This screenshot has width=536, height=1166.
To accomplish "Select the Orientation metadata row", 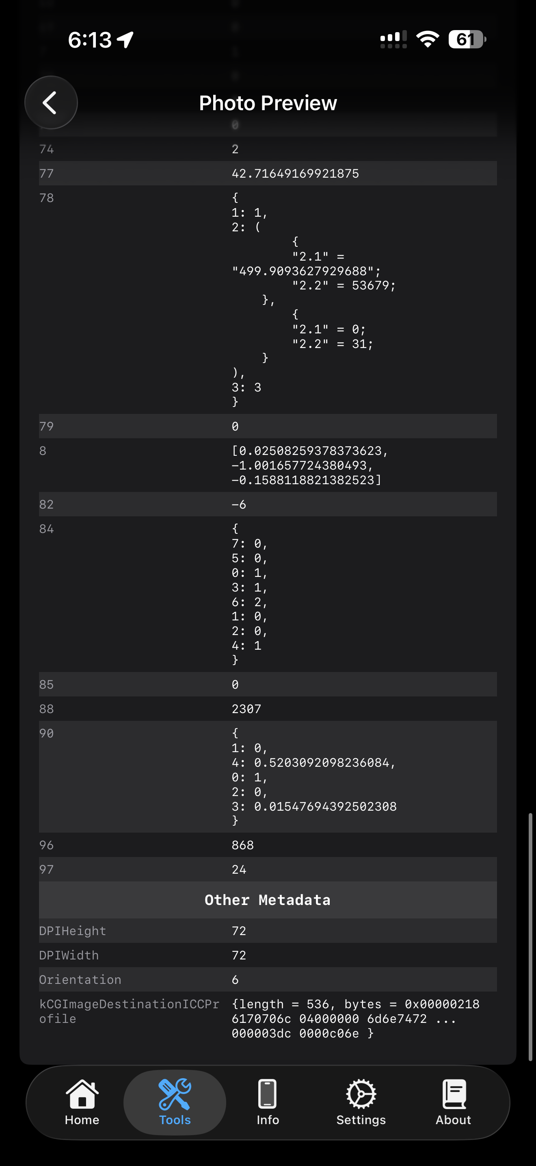I will [x=268, y=979].
